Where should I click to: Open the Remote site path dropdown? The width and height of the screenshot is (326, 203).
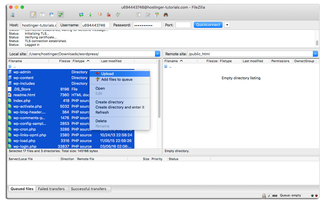[x=315, y=54]
